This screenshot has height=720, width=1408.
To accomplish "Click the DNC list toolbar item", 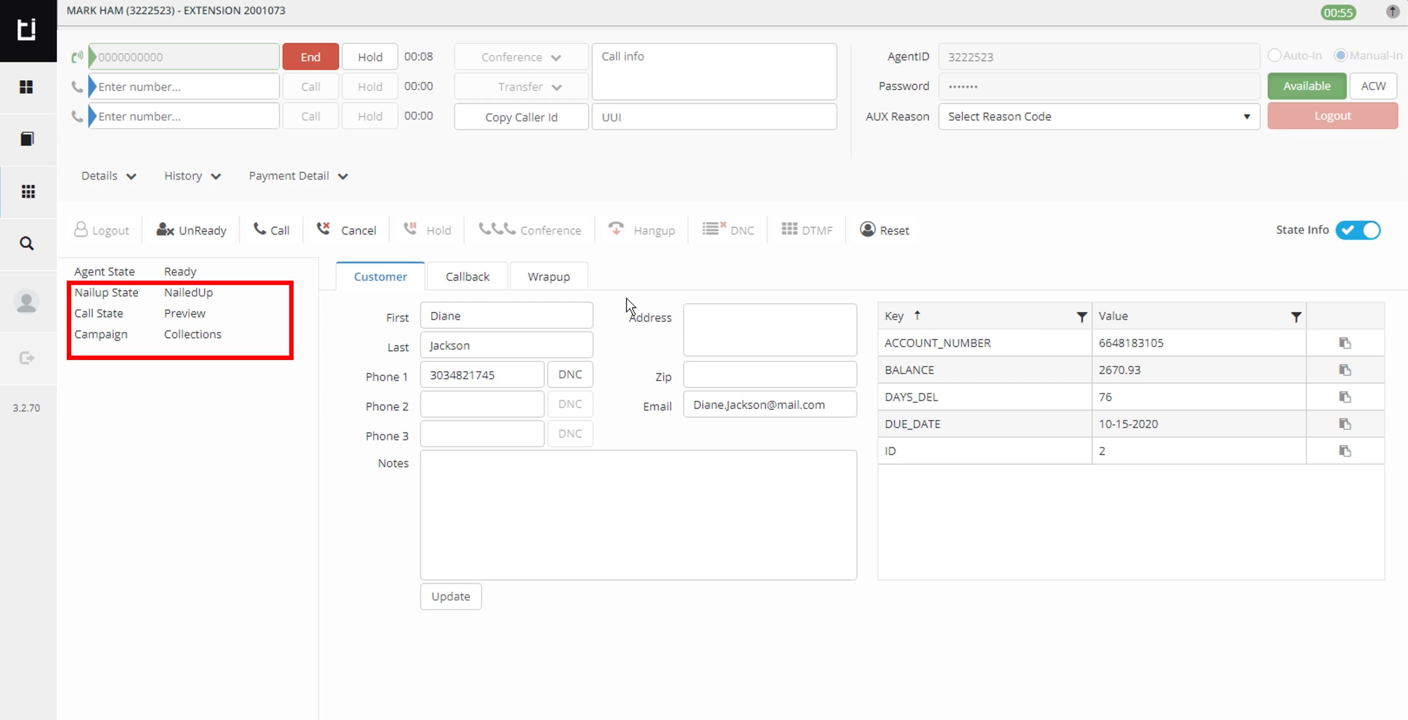I will 728,230.
